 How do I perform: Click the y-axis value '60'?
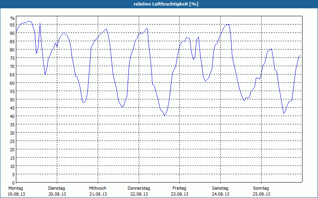12,83
